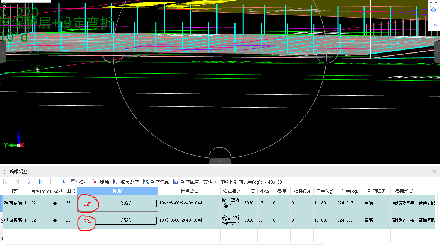Open the display settings list icon
Image resolution: width=440 pixels, height=247 pixels.
(434, 22)
